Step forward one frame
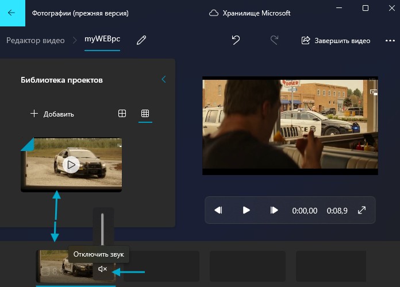400x287 pixels. click(274, 210)
